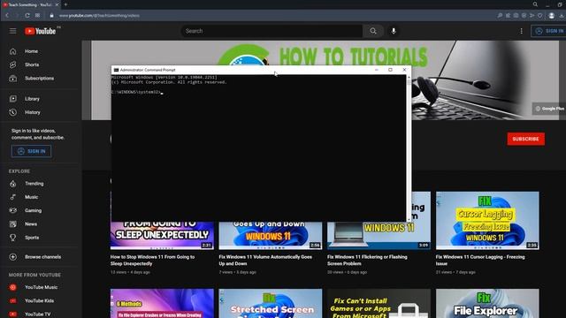Open File Explorer fix video thumbnail
Screen dimensions: 566x318
pos(487,303)
